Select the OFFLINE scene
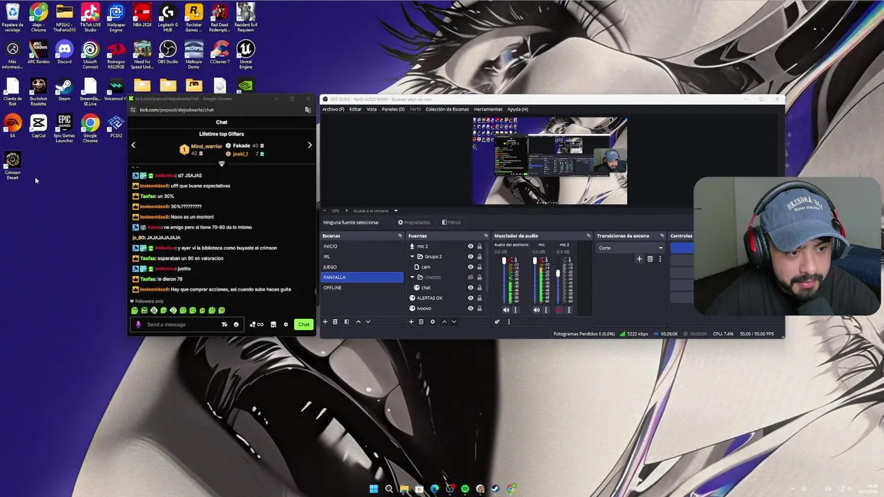The image size is (884, 497). tap(362, 288)
